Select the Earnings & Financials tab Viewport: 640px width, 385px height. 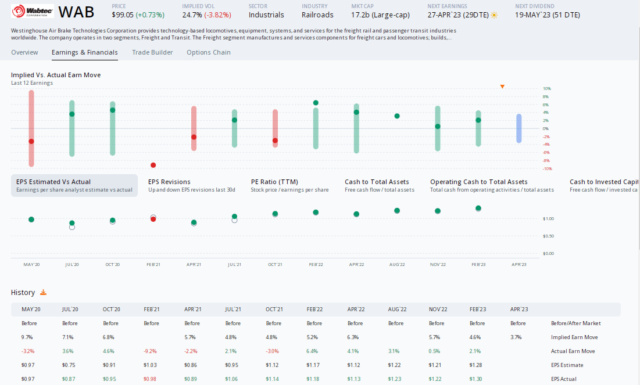84,52
